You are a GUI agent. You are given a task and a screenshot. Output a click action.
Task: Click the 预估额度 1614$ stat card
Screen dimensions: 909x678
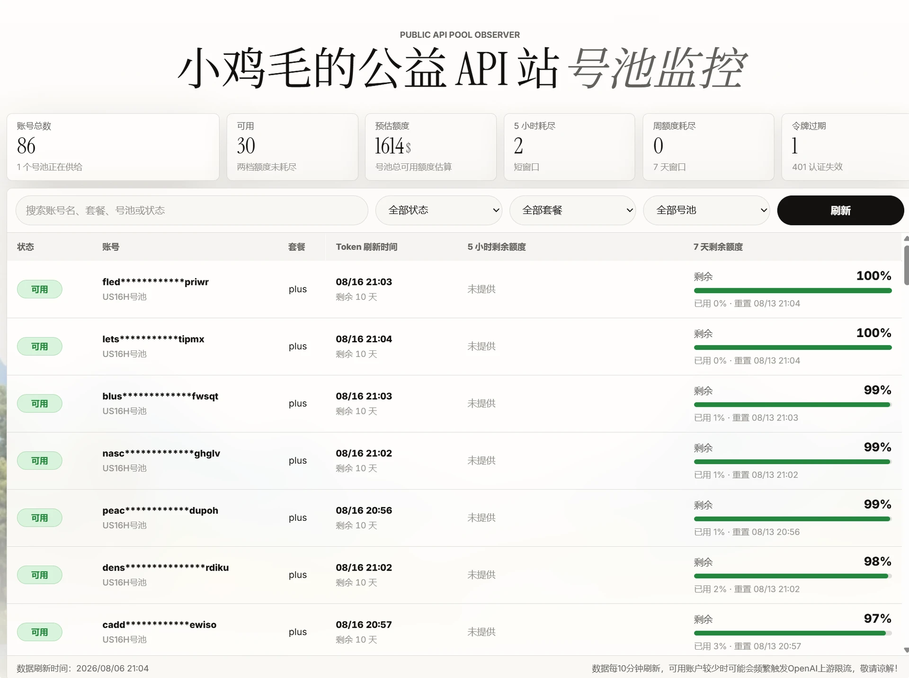coord(431,147)
